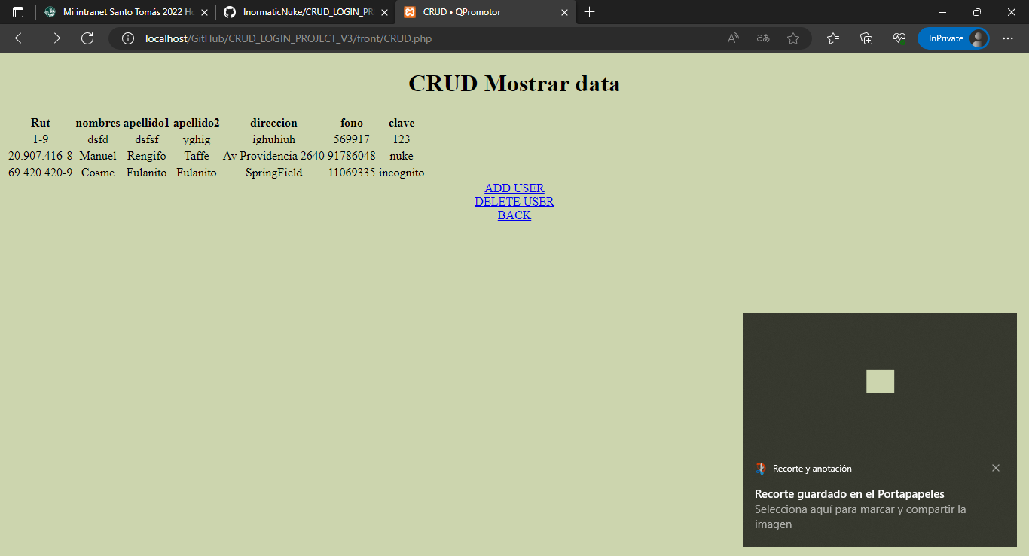Viewport: 1029px width, 556px height.
Task: Open the ADD USER link
Action: [514, 188]
